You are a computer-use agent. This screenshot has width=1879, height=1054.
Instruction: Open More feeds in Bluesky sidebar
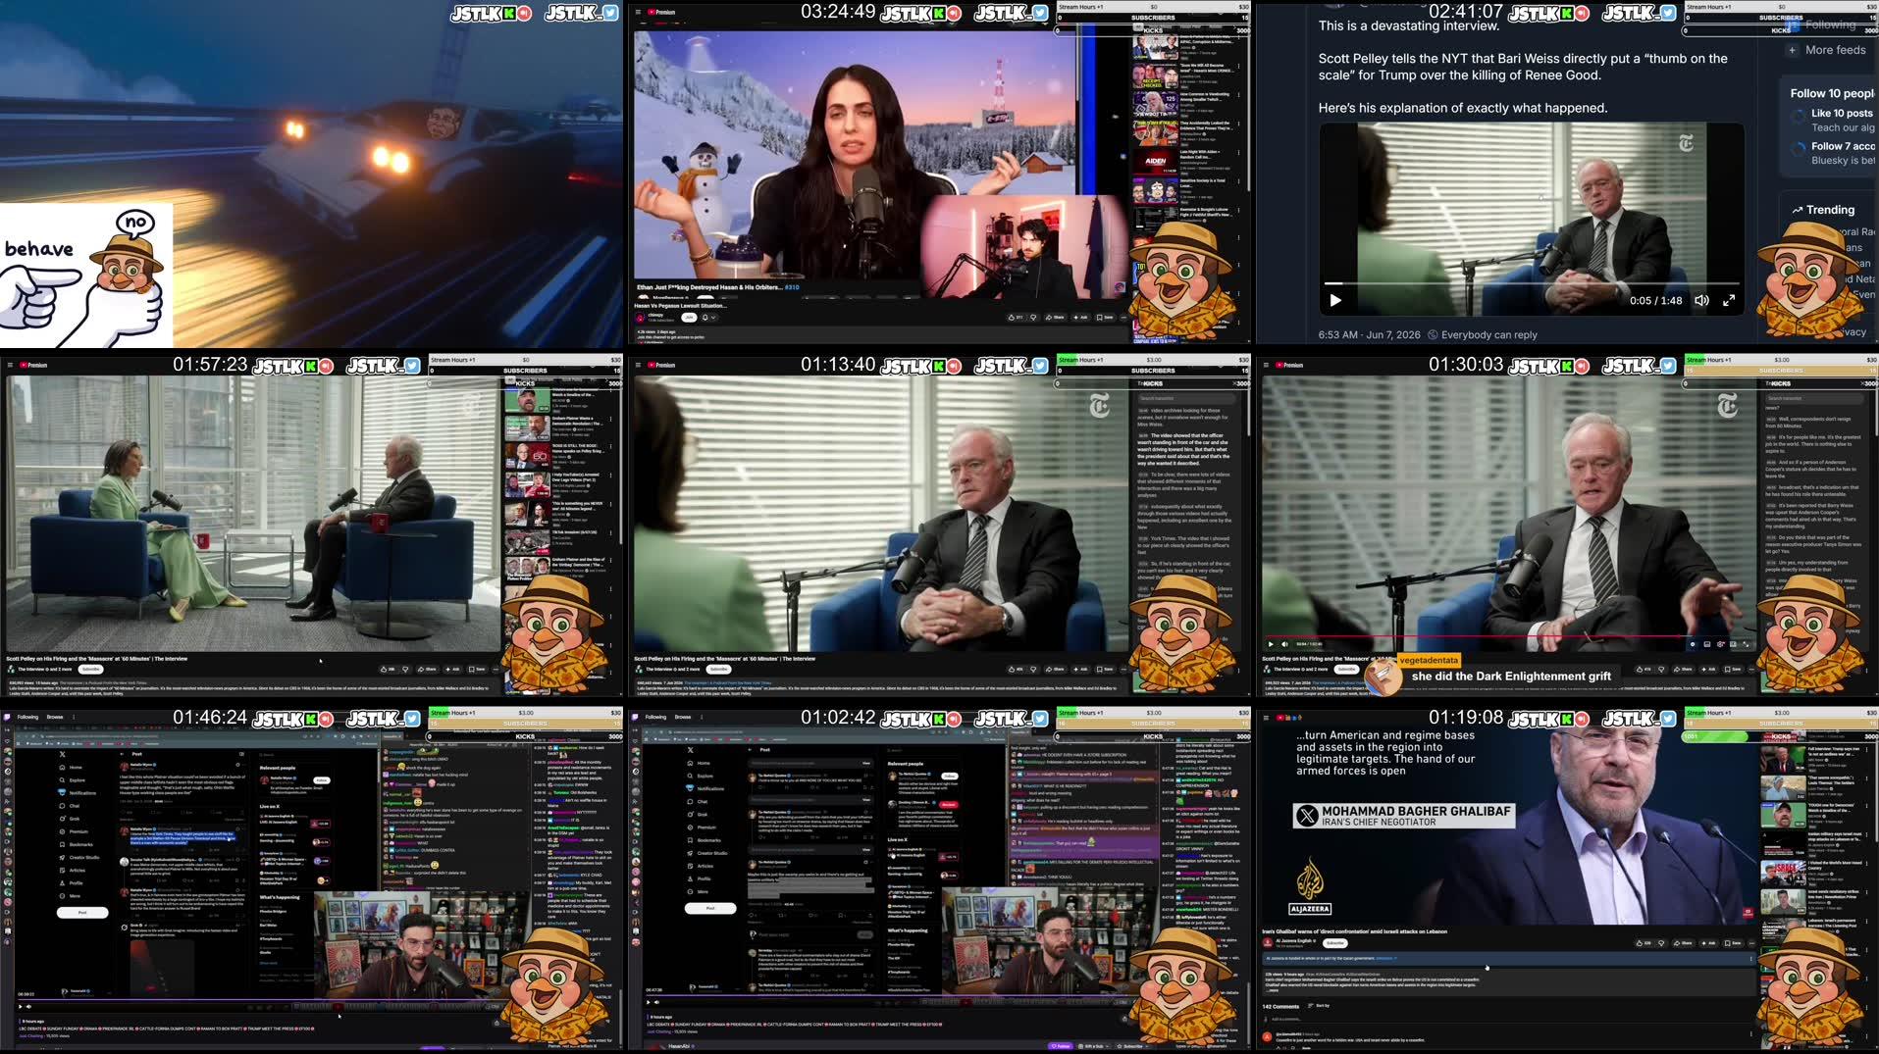(1835, 50)
